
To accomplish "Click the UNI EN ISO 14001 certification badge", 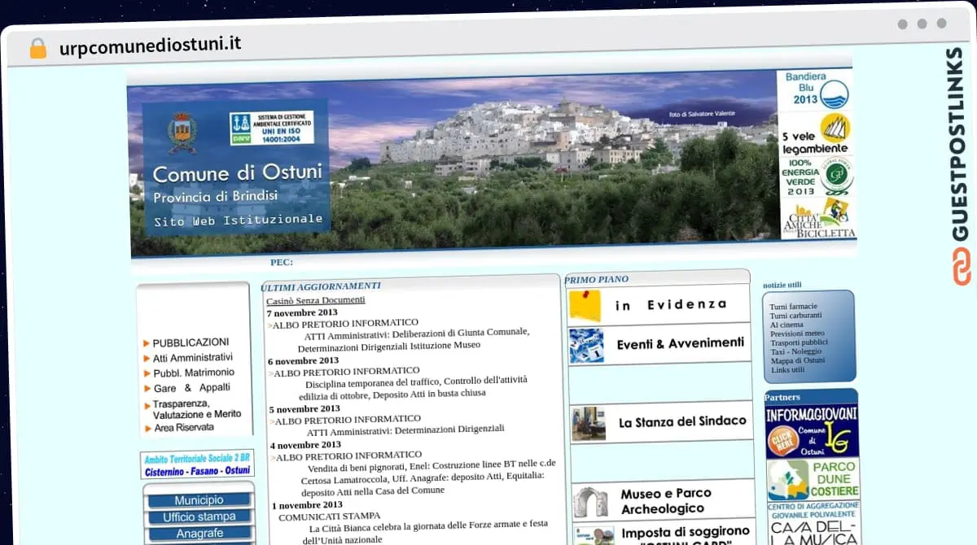I will click(271, 128).
